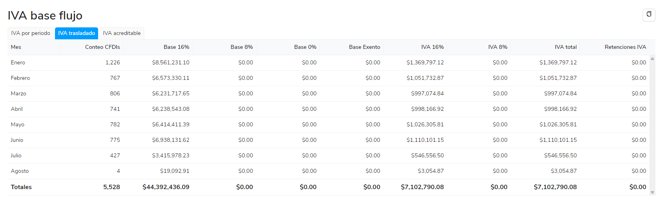Select the Enero row

18,63
